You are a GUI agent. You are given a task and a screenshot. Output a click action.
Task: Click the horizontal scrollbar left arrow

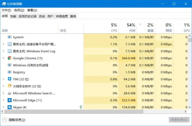click(2, 112)
